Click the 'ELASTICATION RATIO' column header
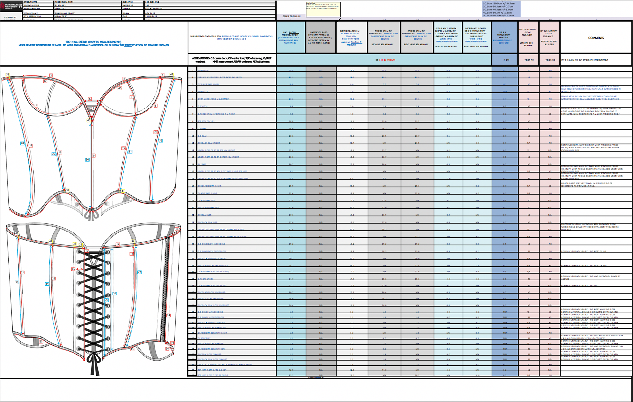 [x=321, y=38]
